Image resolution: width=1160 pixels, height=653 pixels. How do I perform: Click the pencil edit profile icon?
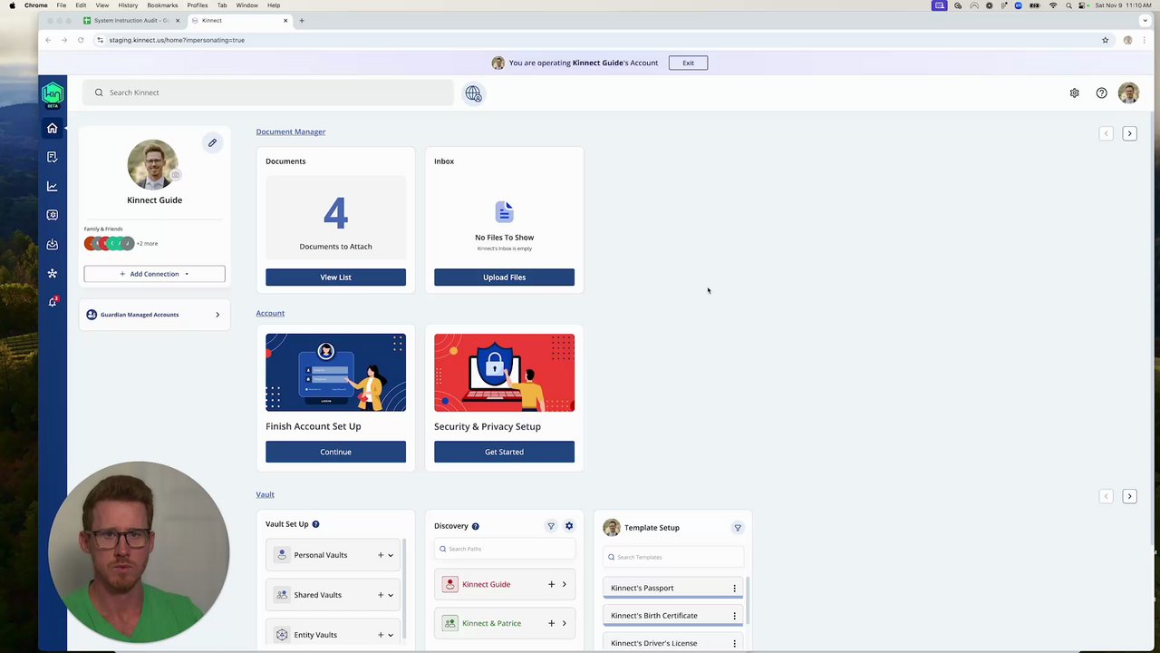pyautogui.click(x=212, y=142)
